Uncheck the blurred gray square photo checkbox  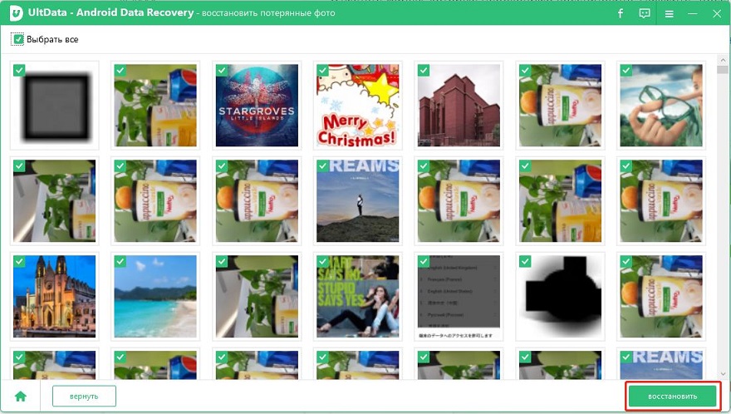pos(19,70)
